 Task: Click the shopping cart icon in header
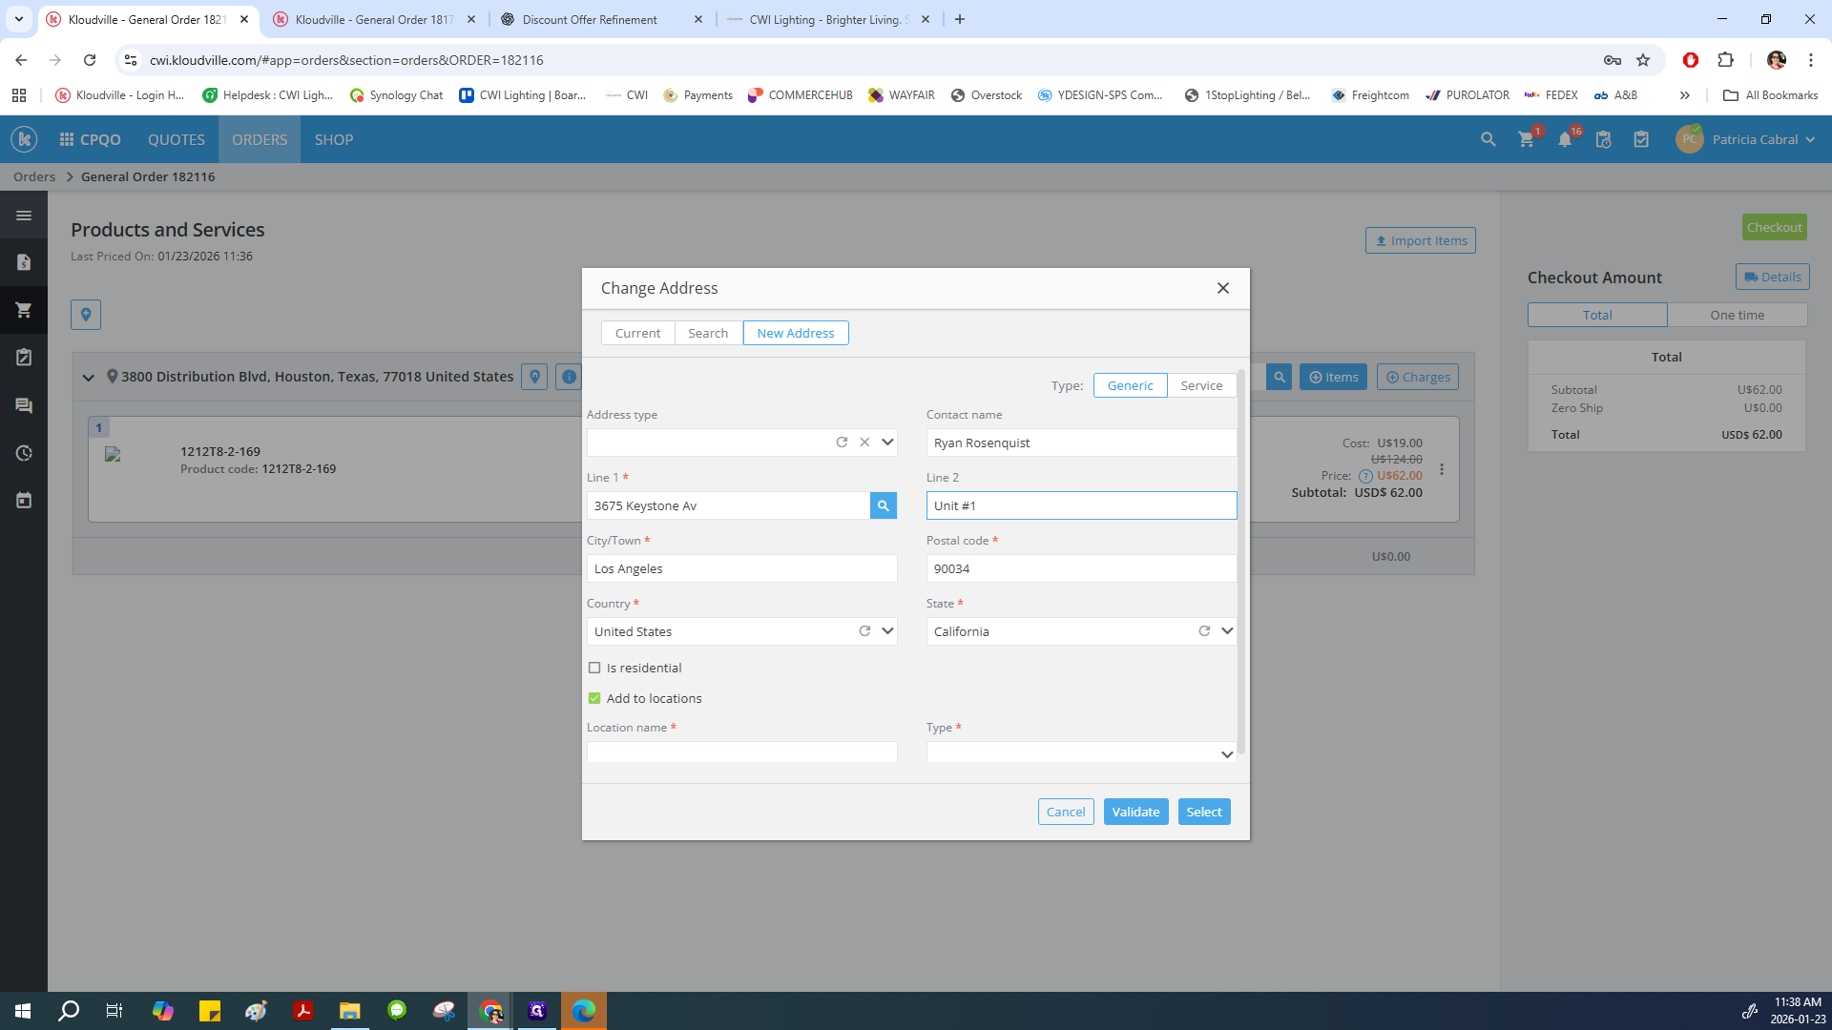click(x=1526, y=139)
